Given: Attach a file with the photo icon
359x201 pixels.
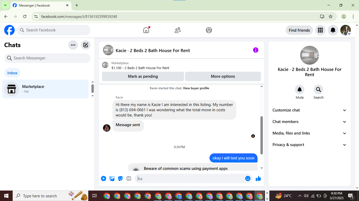Looking at the screenshot, I should coord(112,178).
